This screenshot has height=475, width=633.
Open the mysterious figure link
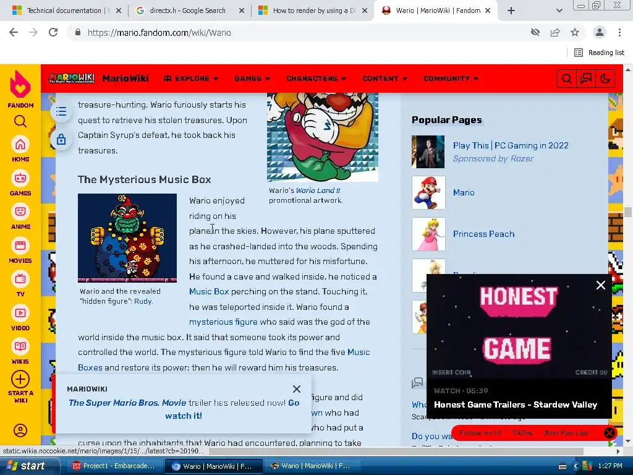click(x=223, y=322)
